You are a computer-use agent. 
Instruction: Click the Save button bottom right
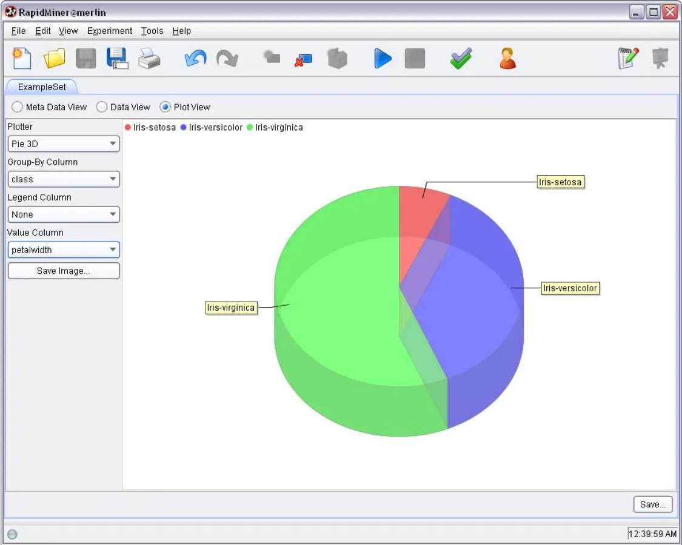pyautogui.click(x=653, y=504)
